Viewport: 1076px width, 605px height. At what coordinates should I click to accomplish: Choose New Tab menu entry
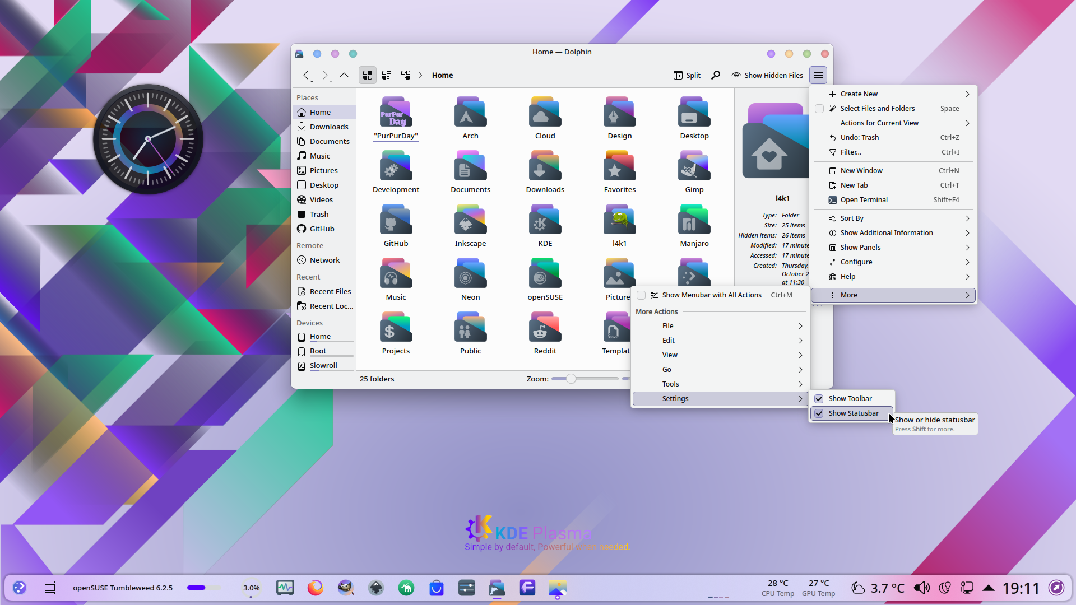pos(894,185)
